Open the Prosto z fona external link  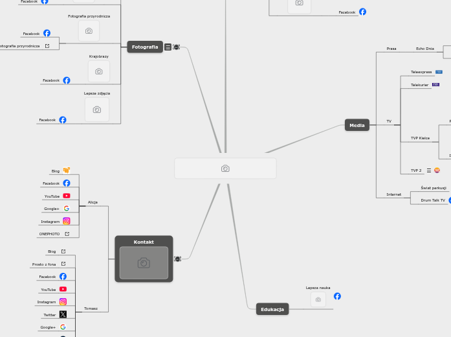63,264
